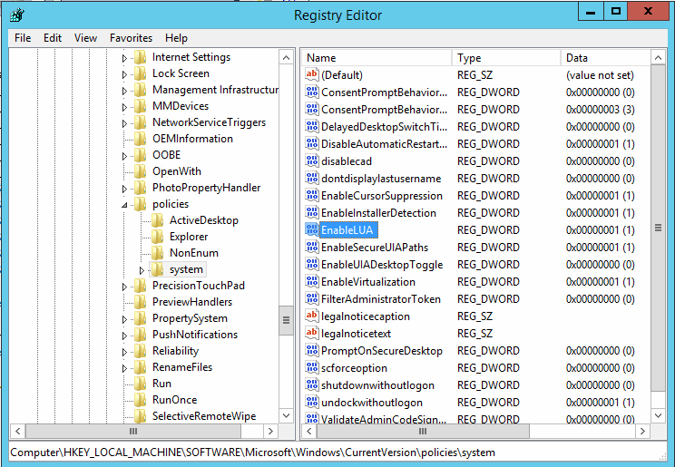This screenshot has height=467, width=675.
Task: Select the ValidateAdminCodeSign... value
Action: point(384,419)
